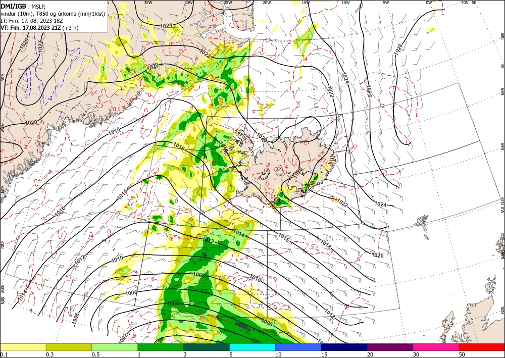This screenshot has width=505, height=358.
Task: Click the '64N' latitude label on right edge
Action: pos(502,146)
